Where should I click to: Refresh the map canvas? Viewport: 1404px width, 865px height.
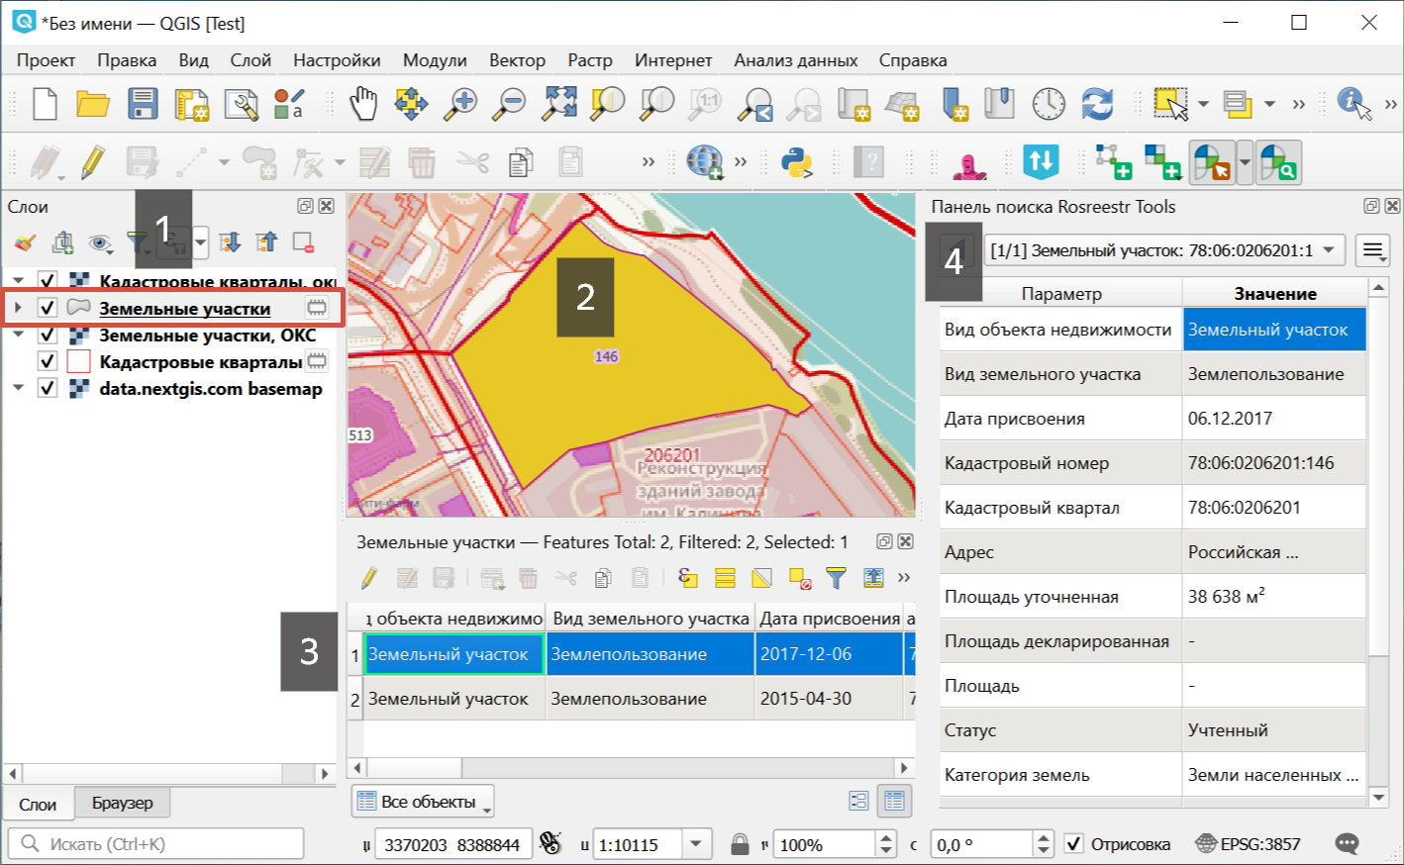click(x=1097, y=103)
